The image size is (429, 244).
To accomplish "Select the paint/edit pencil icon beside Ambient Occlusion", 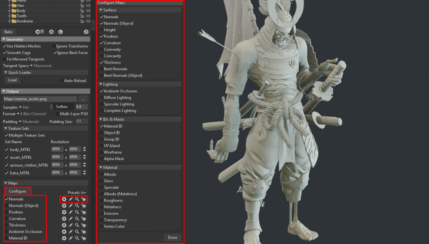I will pos(71,231).
